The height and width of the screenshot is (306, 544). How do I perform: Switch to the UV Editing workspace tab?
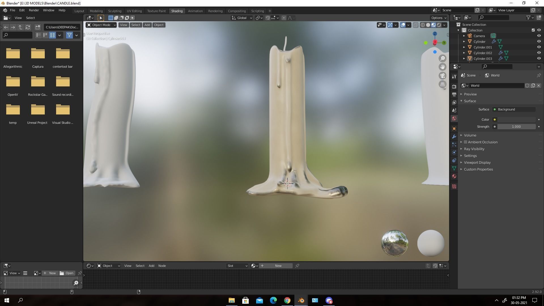tap(134, 11)
